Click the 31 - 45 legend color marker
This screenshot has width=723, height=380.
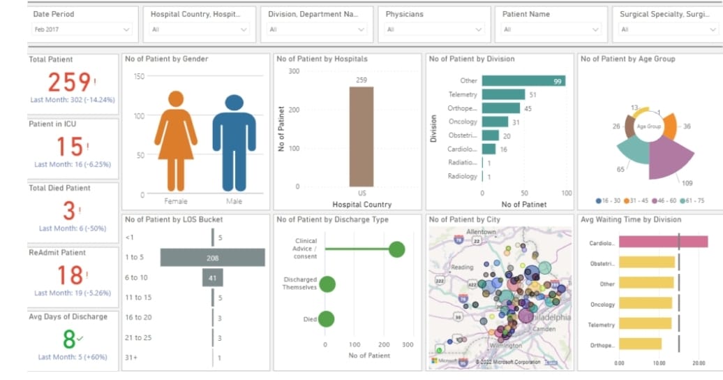pos(627,201)
